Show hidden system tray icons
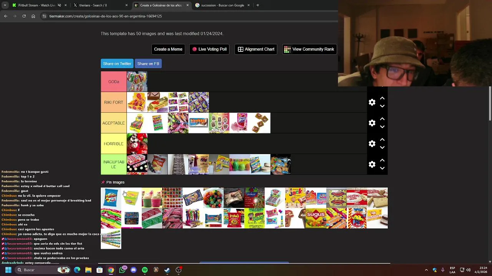The image size is (492, 276). 426,270
